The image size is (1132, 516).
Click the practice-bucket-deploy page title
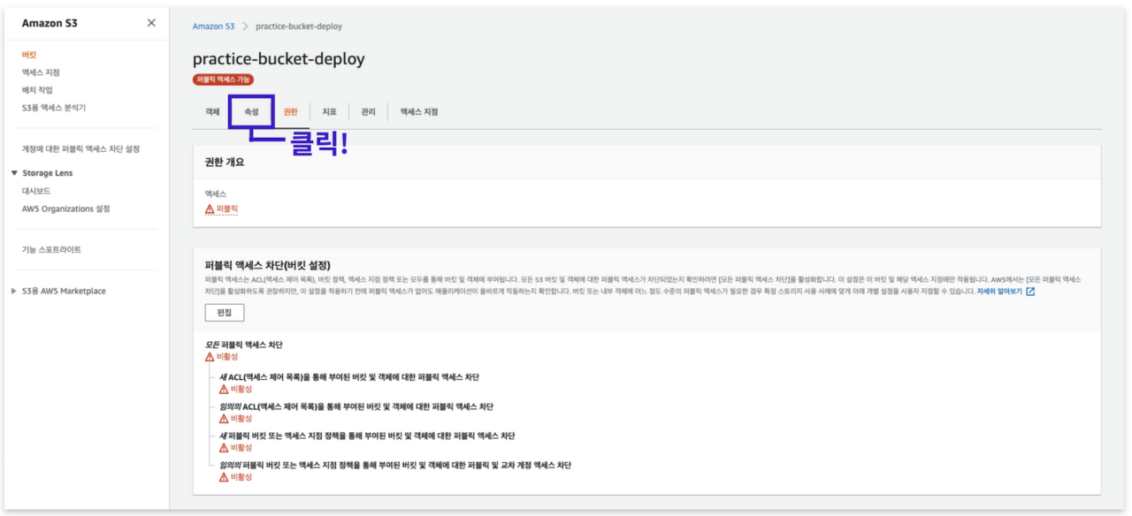point(279,59)
